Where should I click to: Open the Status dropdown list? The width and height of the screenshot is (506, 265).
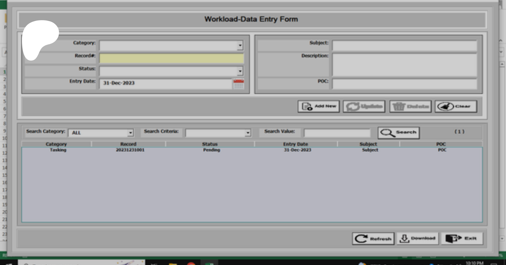pos(240,71)
